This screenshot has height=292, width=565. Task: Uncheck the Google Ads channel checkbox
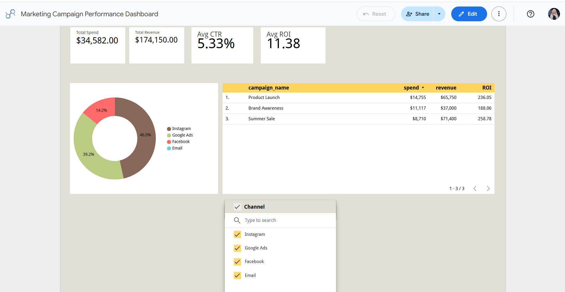point(237,248)
